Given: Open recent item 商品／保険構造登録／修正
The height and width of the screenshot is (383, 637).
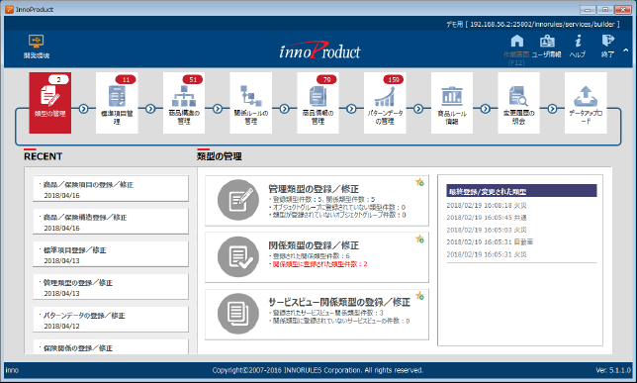Looking at the screenshot, I should 111,221.
